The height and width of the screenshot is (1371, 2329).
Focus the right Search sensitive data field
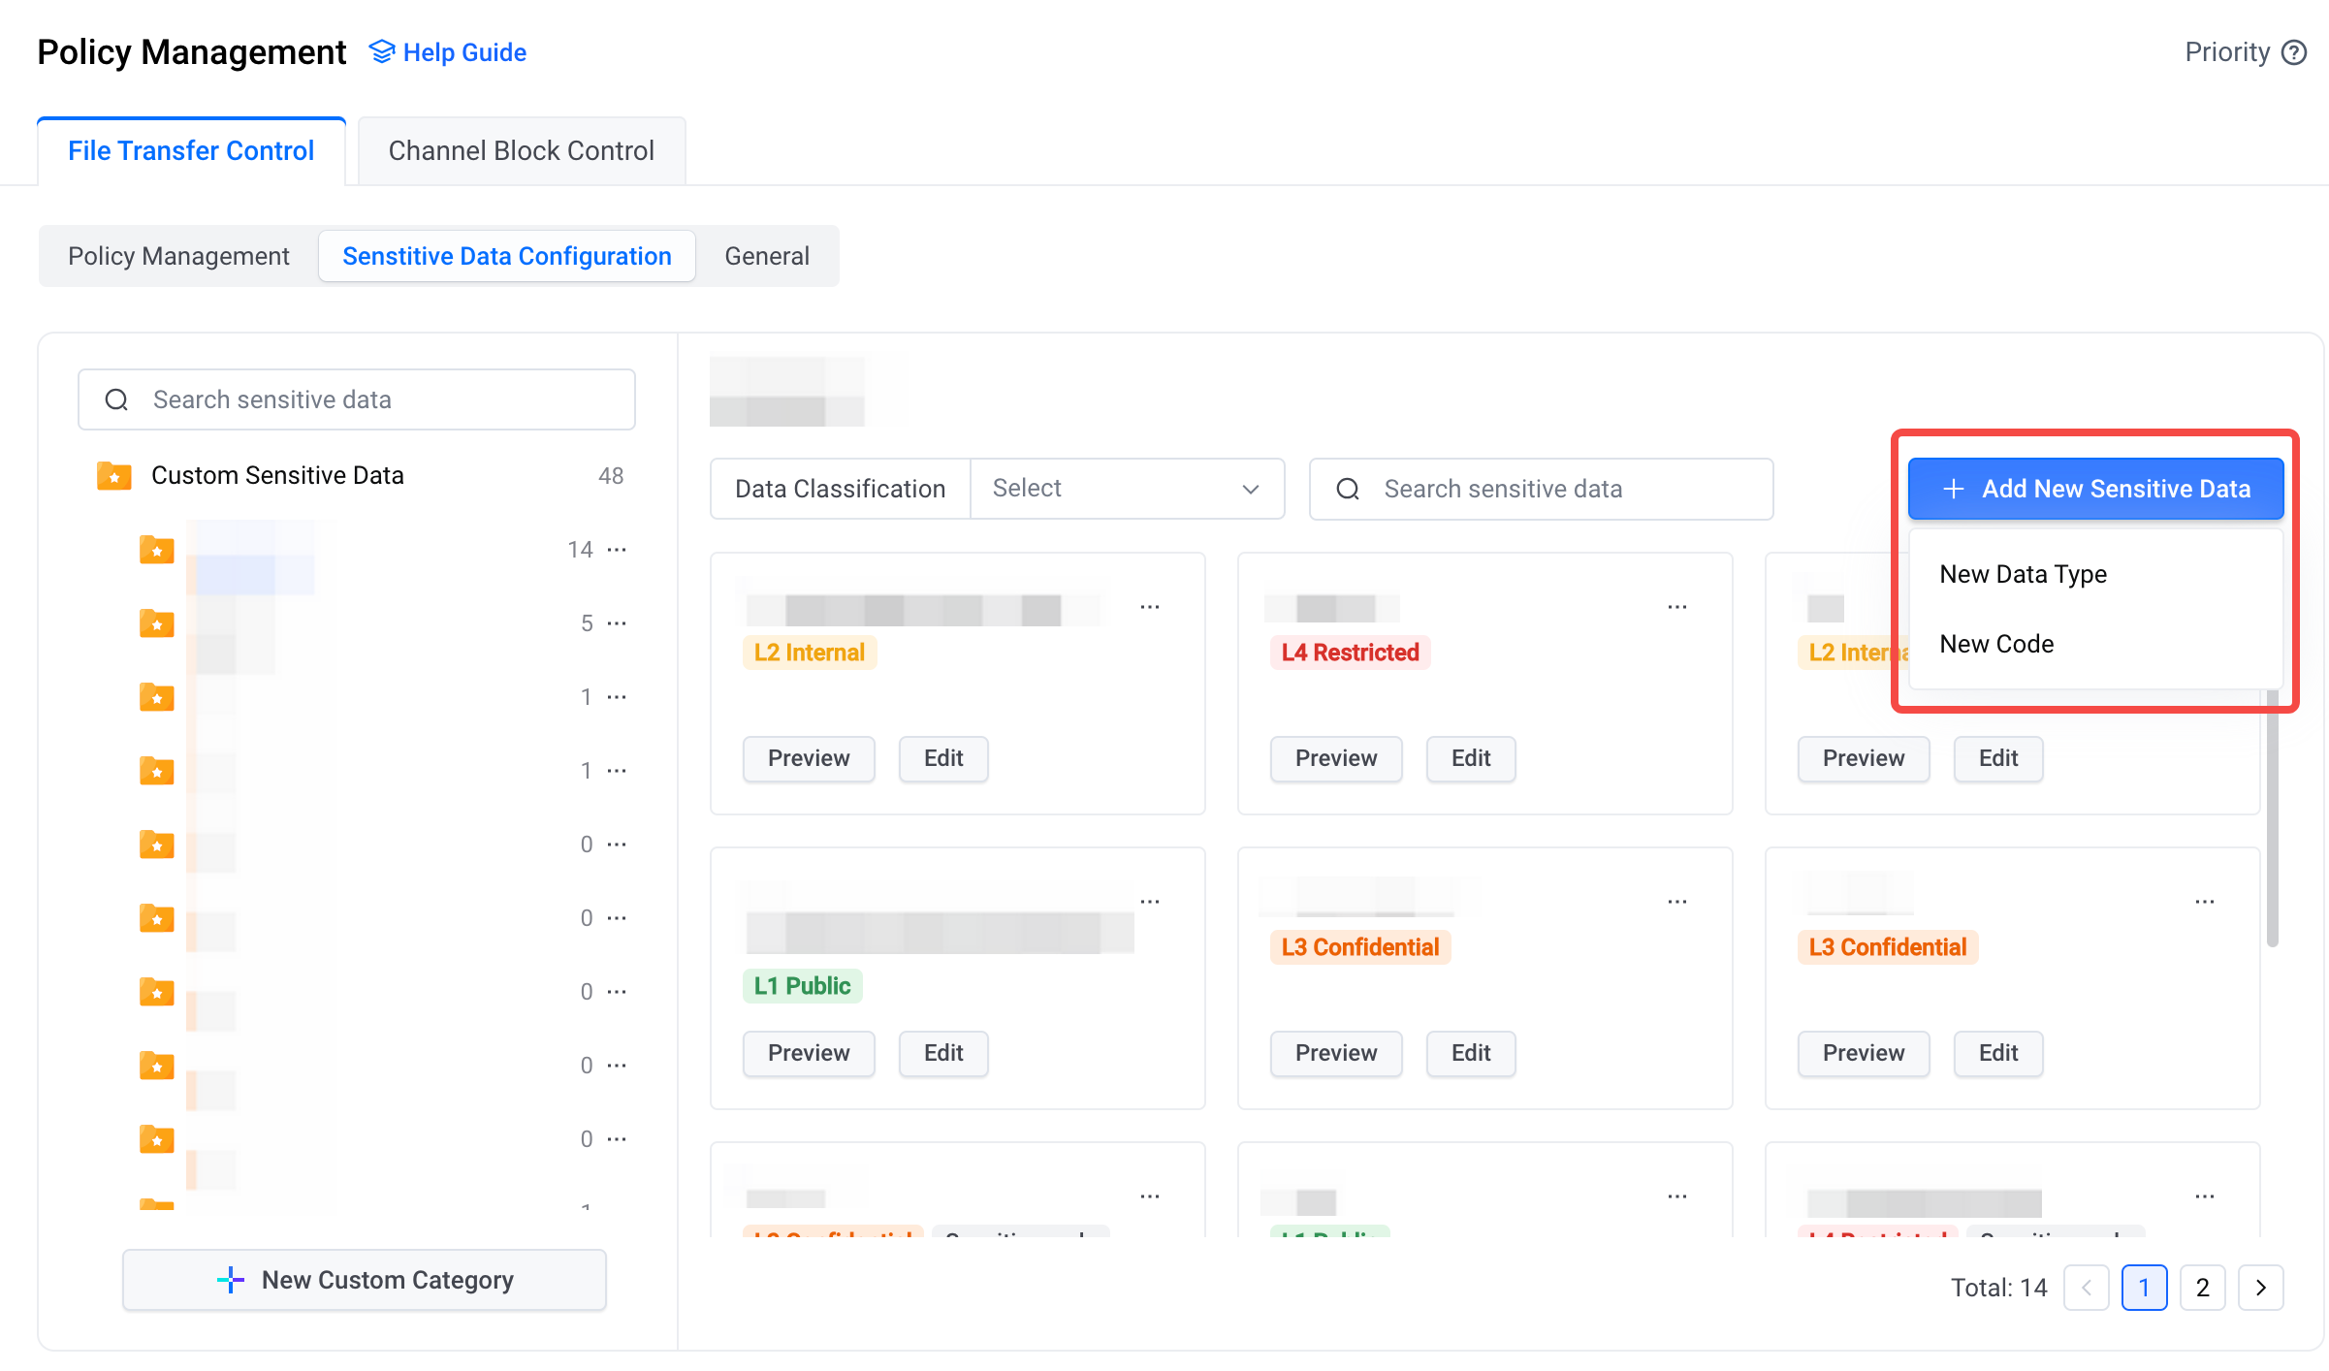(1542, 489)
